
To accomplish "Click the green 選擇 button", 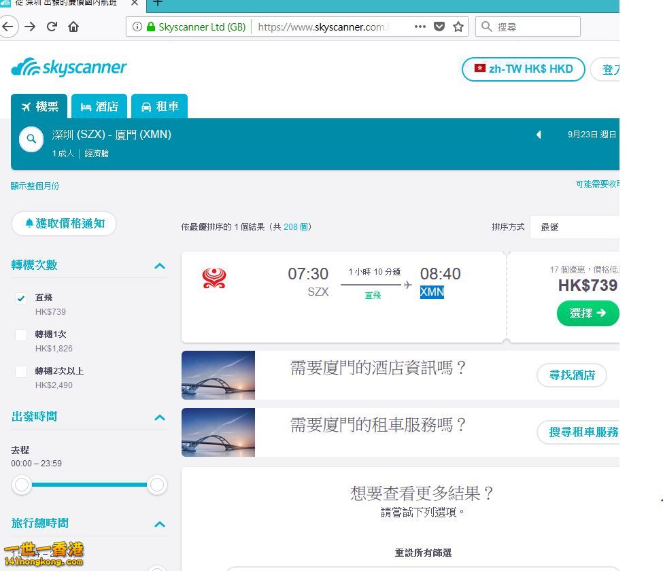I will [588, 313].
